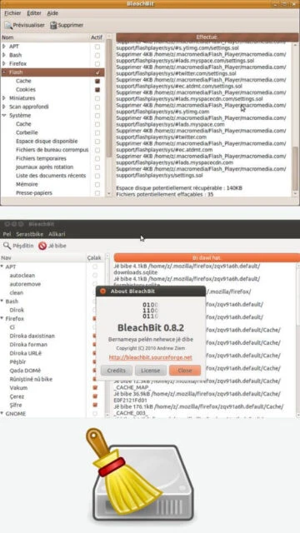Close the About BleachBit dialog with red button
Viewport: 300px width, 533px height.
click(102, 291)
